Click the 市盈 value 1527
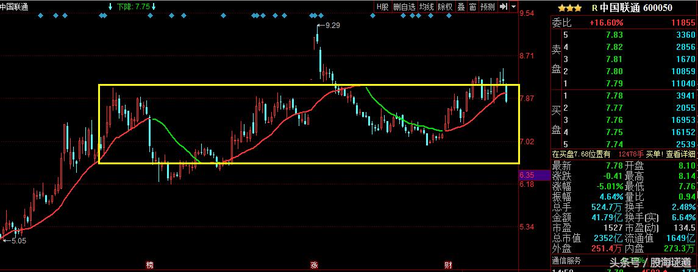The image size is (698, 272). [614, 228]
